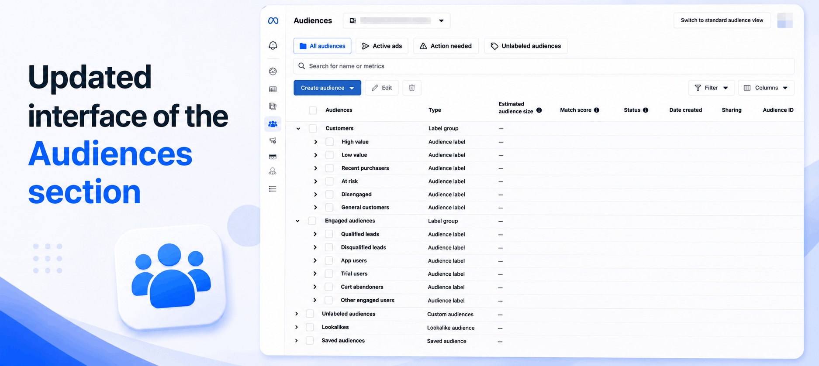Open the notifications bell
Image resolution: width=819 pixels, height=366 pixels.
[x=273, y=45]
